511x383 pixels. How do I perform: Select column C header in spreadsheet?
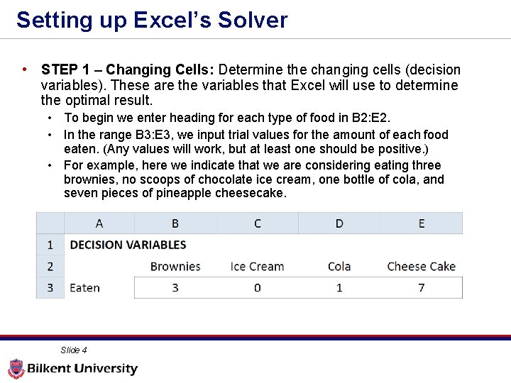point(257,223)
